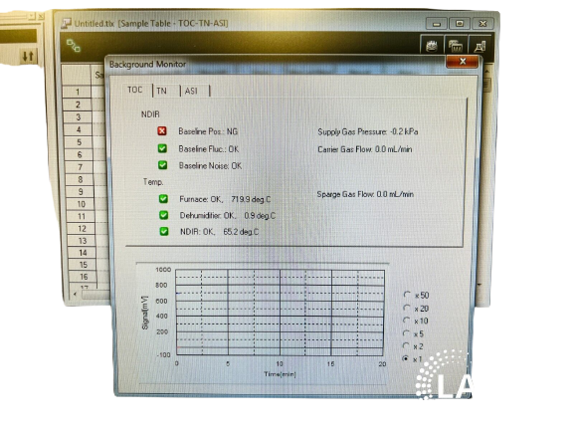Select row 12 header in Sample Table

[x=82, y=229]
